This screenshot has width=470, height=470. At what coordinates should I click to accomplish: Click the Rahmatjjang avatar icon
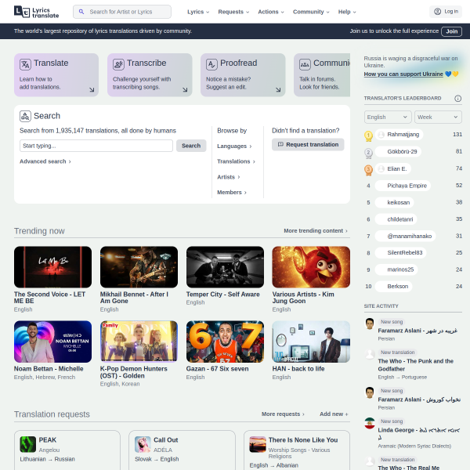click(381, 135)
